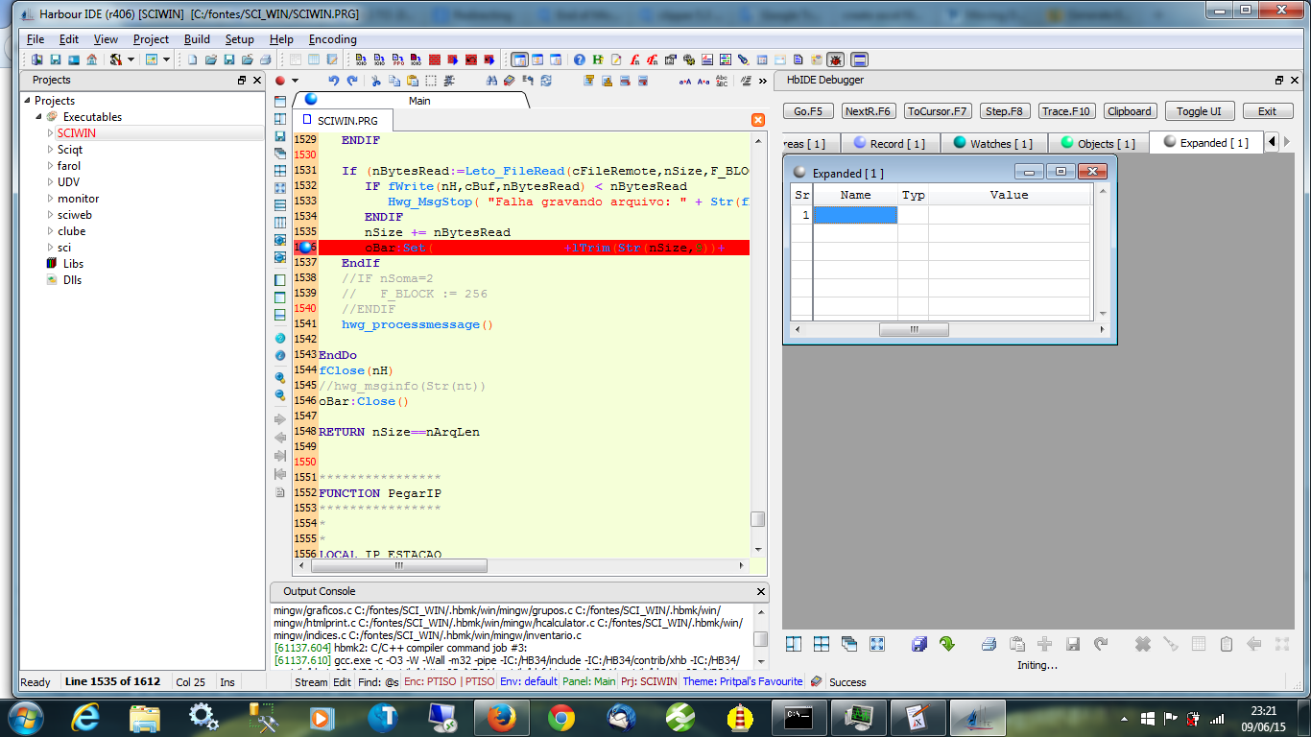Expand the SCIWIN project tree node
The image size is (1311, 737).
(51, 133)
